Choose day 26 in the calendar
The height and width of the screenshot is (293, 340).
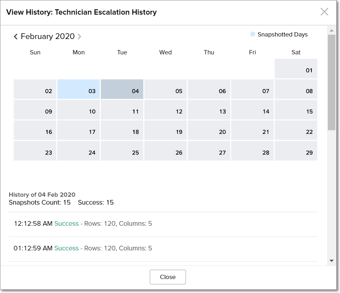165,151
